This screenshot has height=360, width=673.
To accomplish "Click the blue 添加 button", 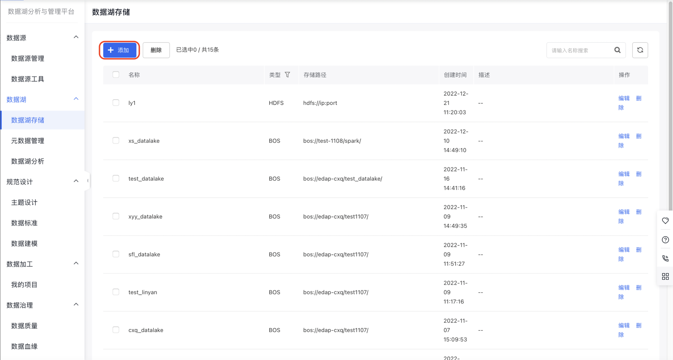I will (119, 50).
